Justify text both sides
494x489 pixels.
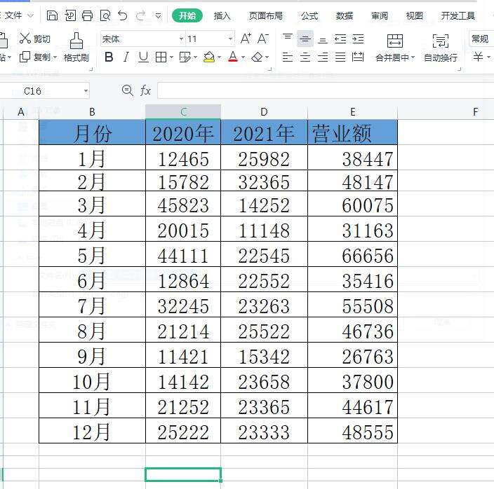tap(340, 57)
